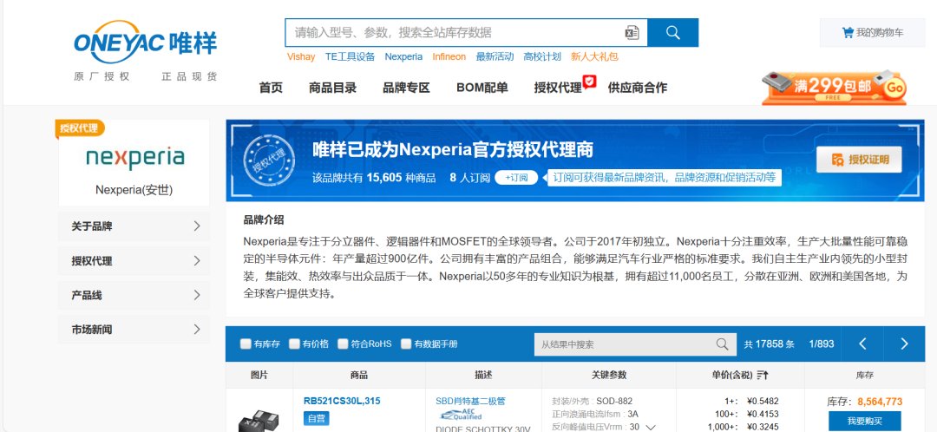This screenshot has height=432, width=937.
Task: Go to 首页 in the navigation
Action: coord(271,88)
